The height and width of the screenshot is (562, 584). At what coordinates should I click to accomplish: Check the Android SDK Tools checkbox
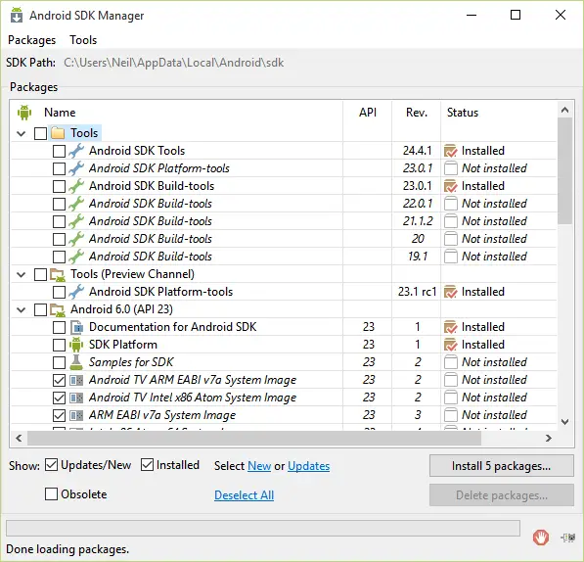(x=59, y=151)
